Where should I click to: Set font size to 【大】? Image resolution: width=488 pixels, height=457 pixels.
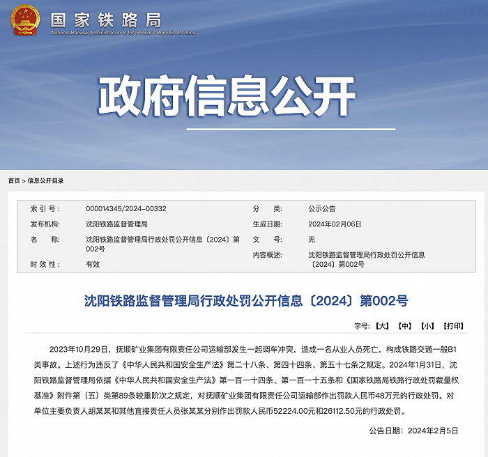pos(381,325)
